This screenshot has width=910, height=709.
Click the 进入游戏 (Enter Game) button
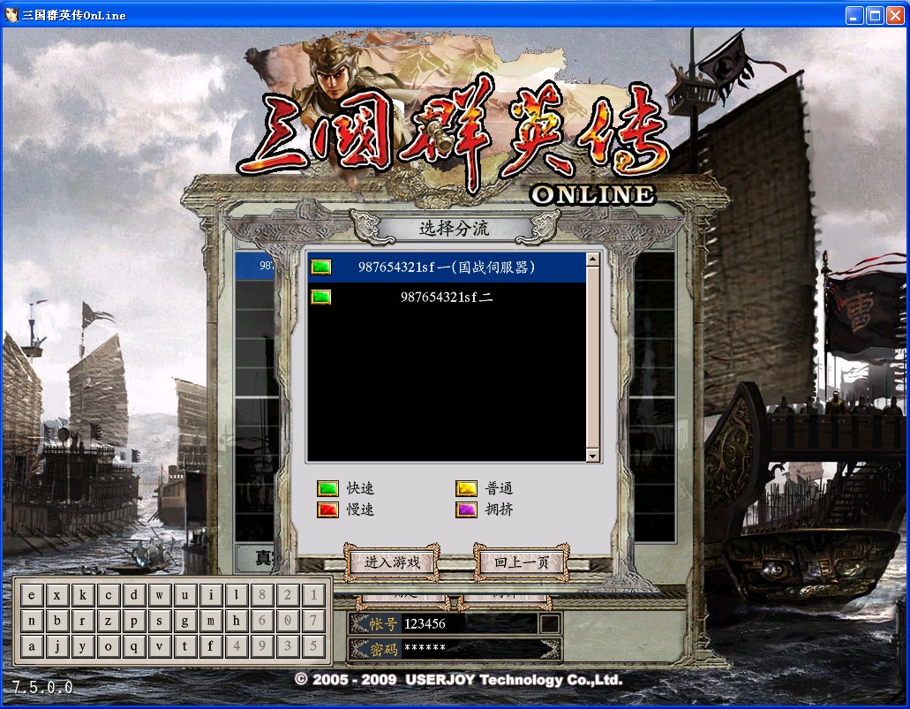point(392,562)
